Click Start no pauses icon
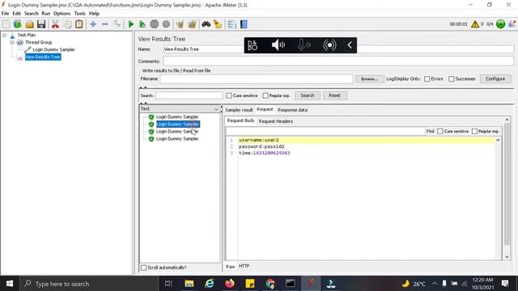This screenshot has width=518, height=291. click(142, 24)
